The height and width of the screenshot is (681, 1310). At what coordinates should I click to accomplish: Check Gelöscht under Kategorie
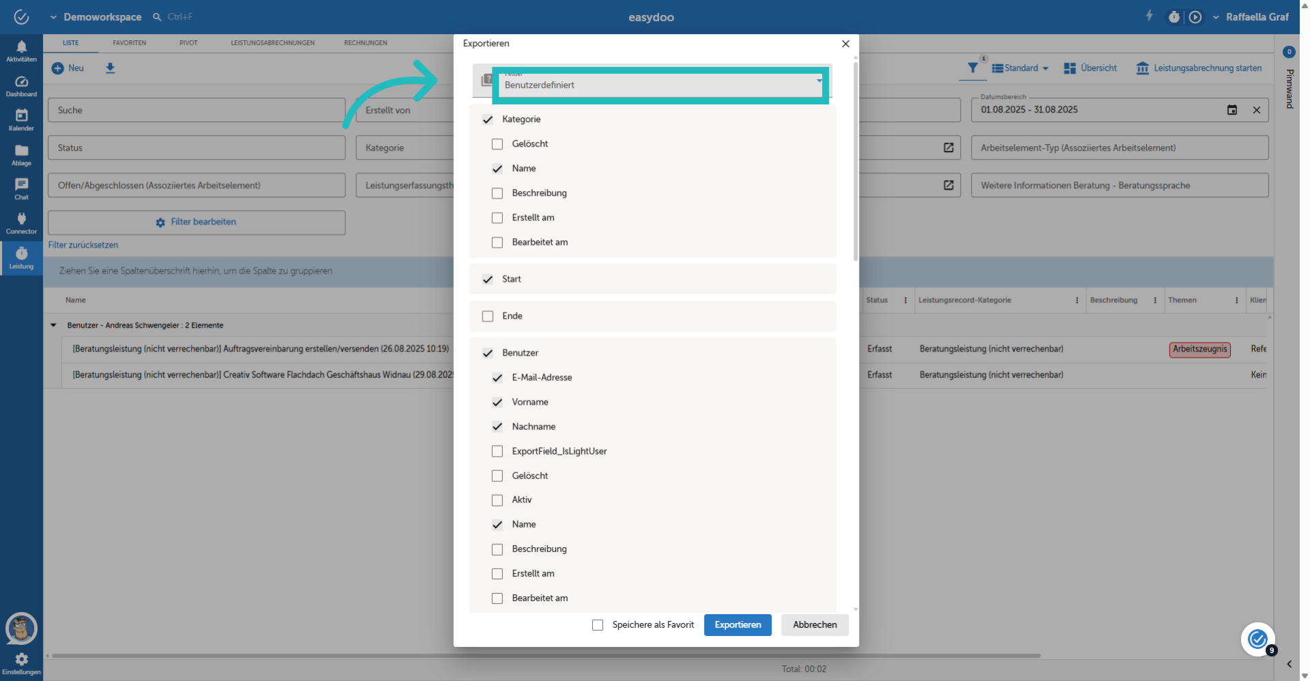(x=497, y=144)
